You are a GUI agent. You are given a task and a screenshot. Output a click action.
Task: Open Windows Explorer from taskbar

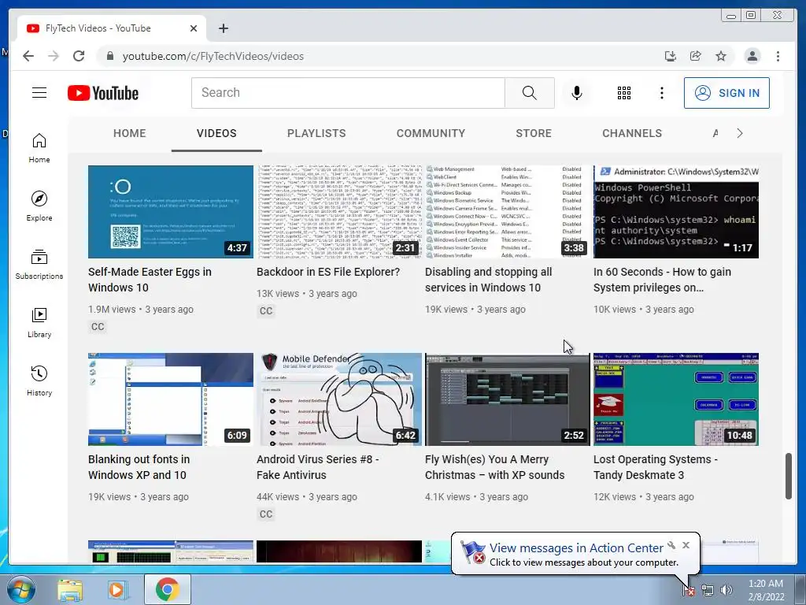pyautogui.click(x=70, y=590)
